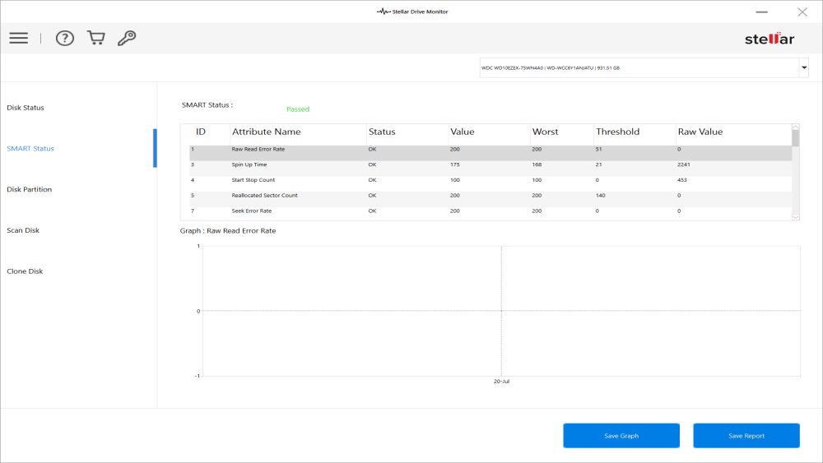Click the key activation icon
The image size is (823, 463).
coord(127,39)
